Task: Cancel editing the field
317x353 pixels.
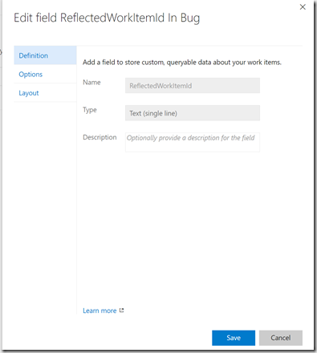Action: coord(281,338)
